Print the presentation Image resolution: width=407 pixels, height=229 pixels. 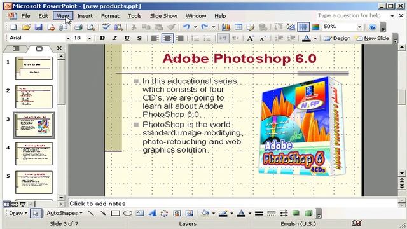(78, 27)
